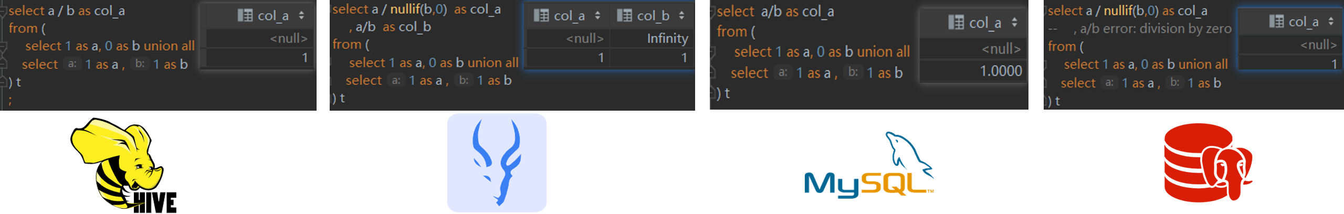The image size is (1344, 214).
Task: Select the 1.0000 result cell
Action: (974, 71)
